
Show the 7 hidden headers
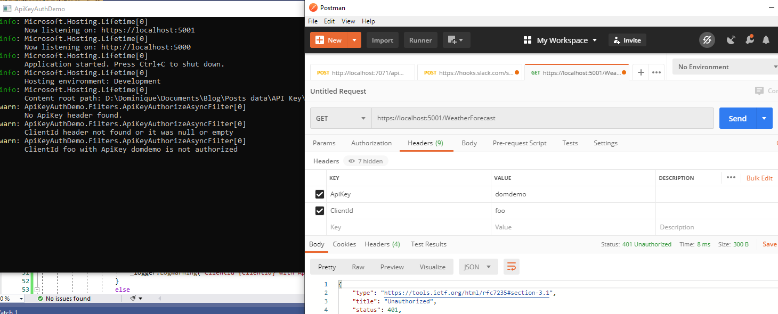(x=367, y=161)
